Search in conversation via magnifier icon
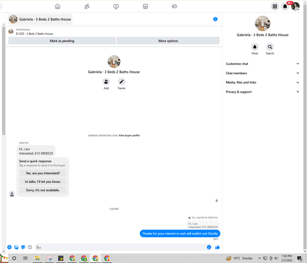The height and width of the screenshot is (263, 307). tap(270, 47)
